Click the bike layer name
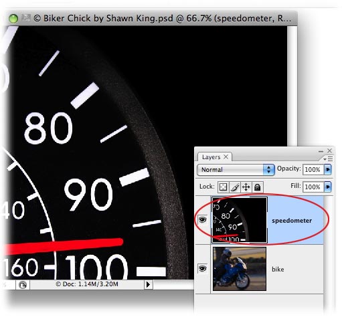This screenshot has width=342, height=317. [278, 269]
